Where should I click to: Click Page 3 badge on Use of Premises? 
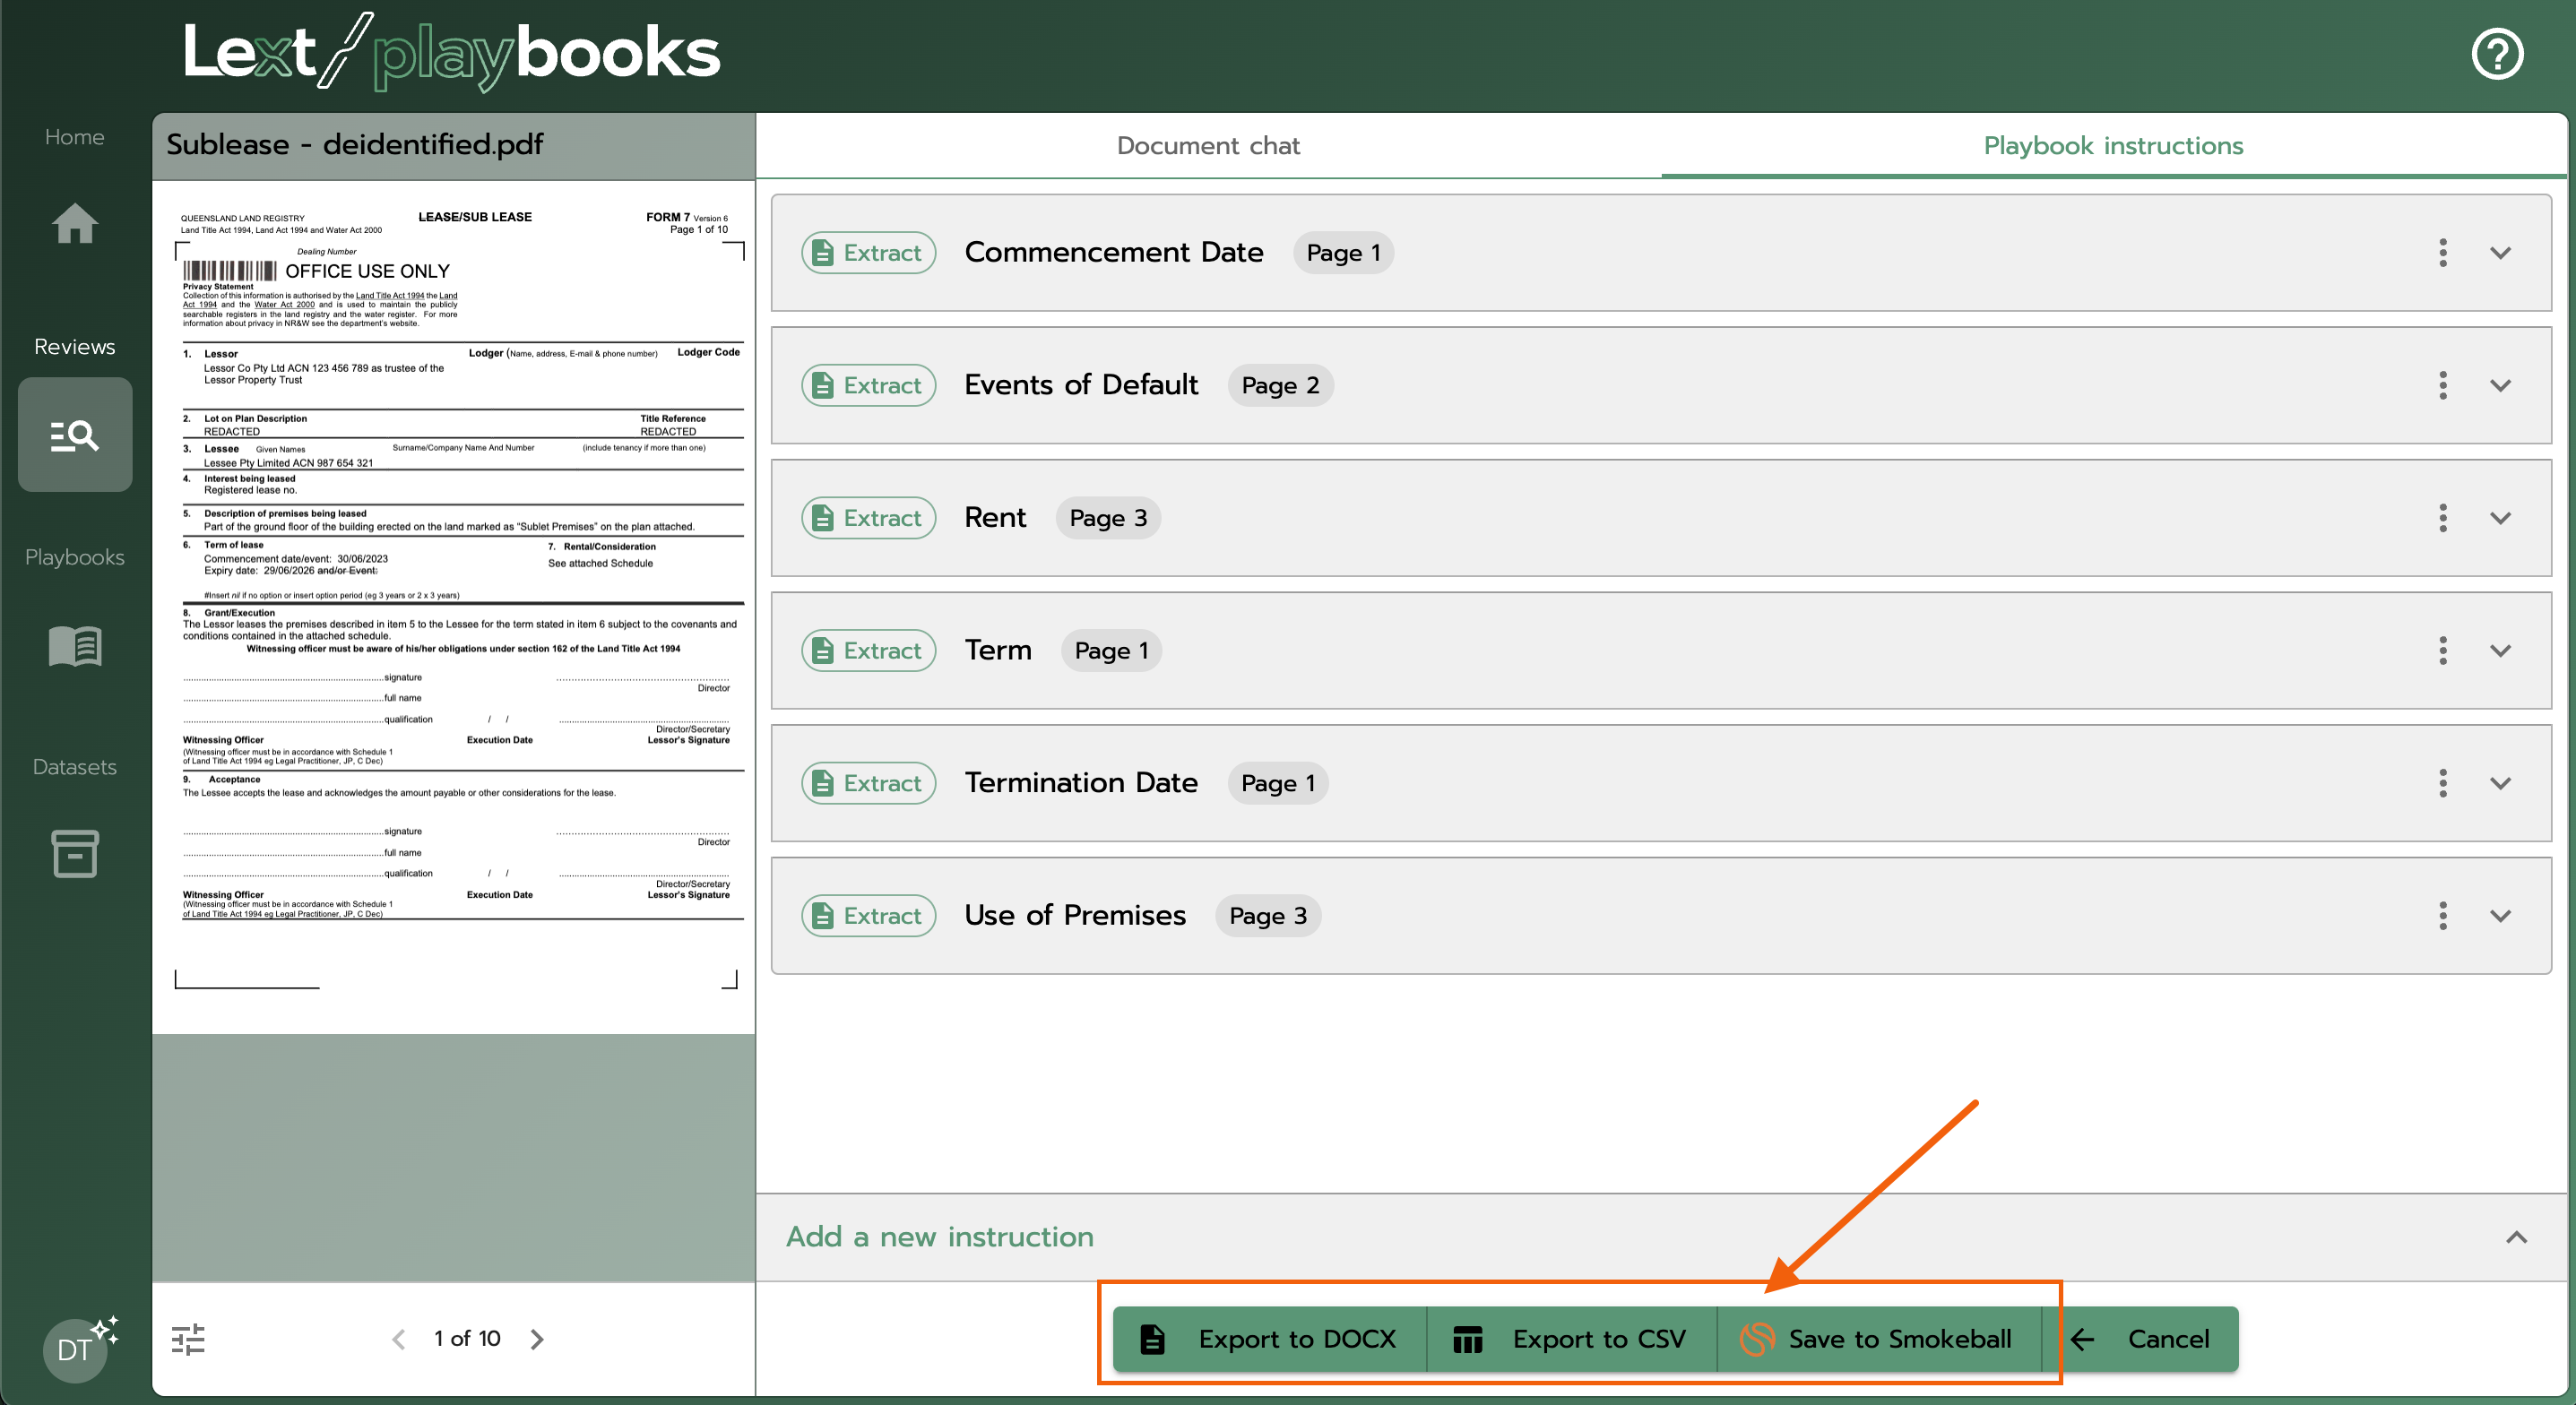pos(1268,915)
